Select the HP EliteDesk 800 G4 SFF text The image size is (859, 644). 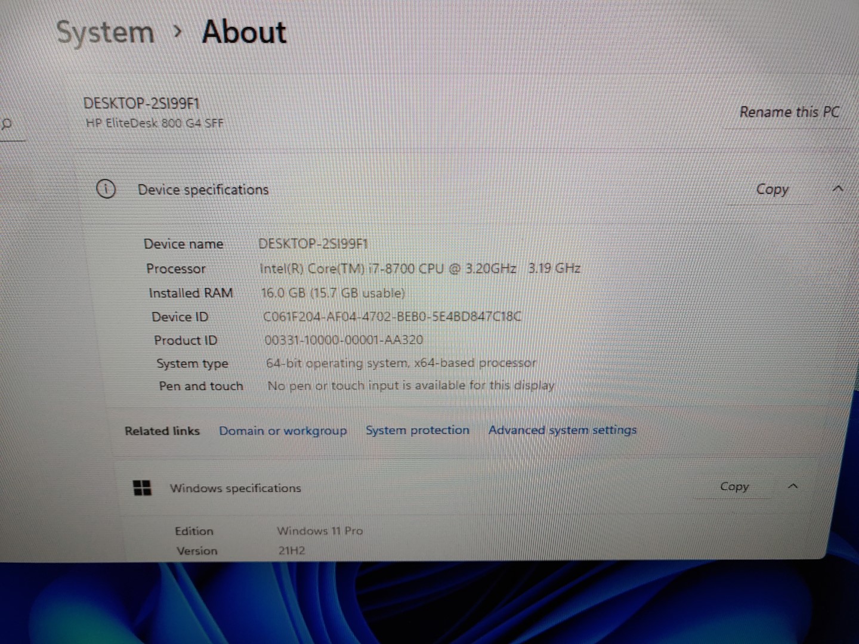[x=155, y=123]
